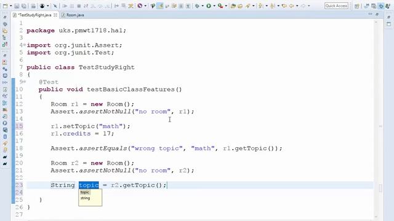Maximize the editor area
Viewport: 394px width, 221px height.
coord(377,14)
